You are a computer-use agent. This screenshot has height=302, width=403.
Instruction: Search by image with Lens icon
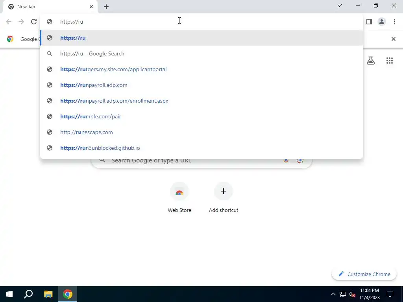[300, 160]
